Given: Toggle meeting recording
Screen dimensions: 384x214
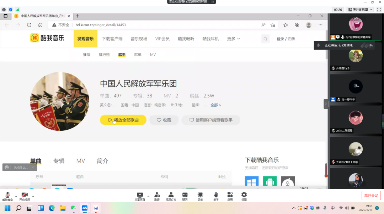Looking at the screenshot, I should 200,196.
